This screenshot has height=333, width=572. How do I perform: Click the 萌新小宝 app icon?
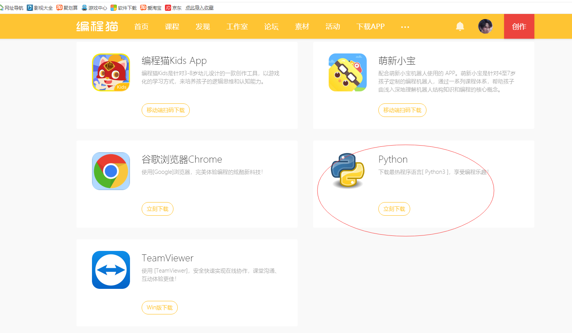pos(348,72)
